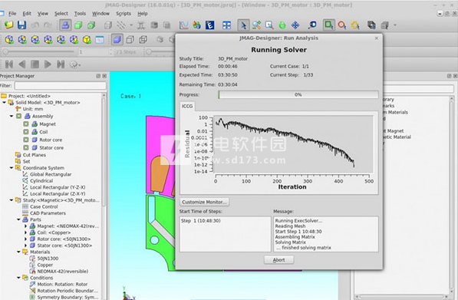This screenshot has height=300, width=458.
Task: Click the zoom magnifier toolbar icon
Action: 269,25
